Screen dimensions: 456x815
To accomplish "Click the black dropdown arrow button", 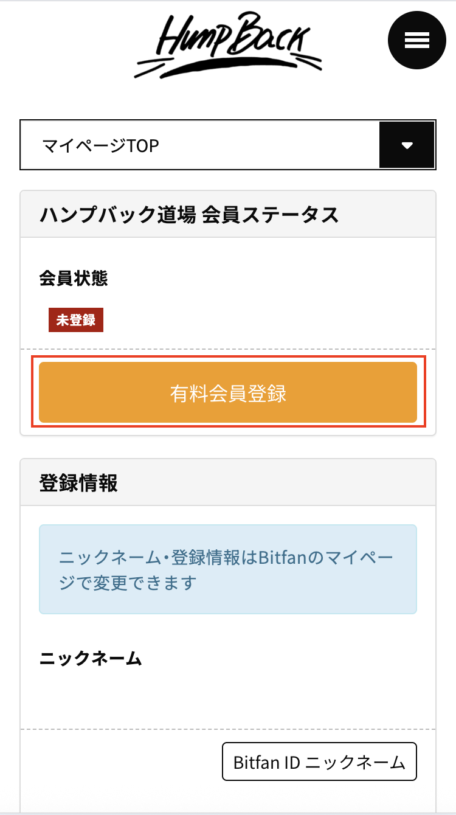I will [x=407, y=145].
